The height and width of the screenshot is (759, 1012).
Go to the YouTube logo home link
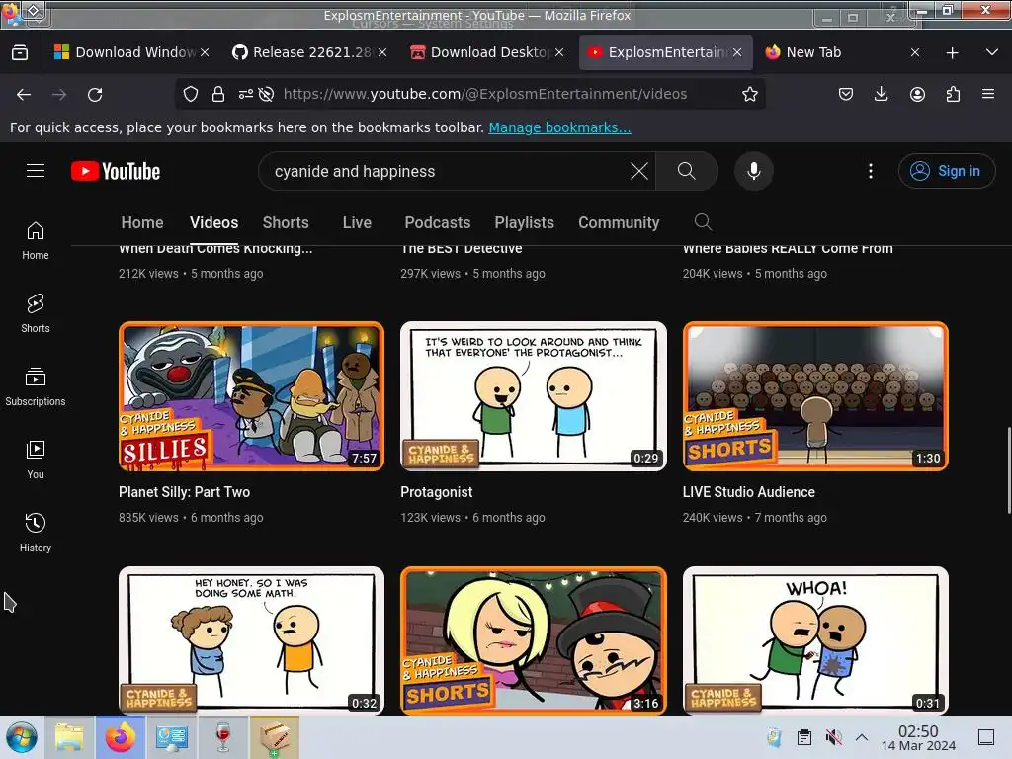point(116,171)
